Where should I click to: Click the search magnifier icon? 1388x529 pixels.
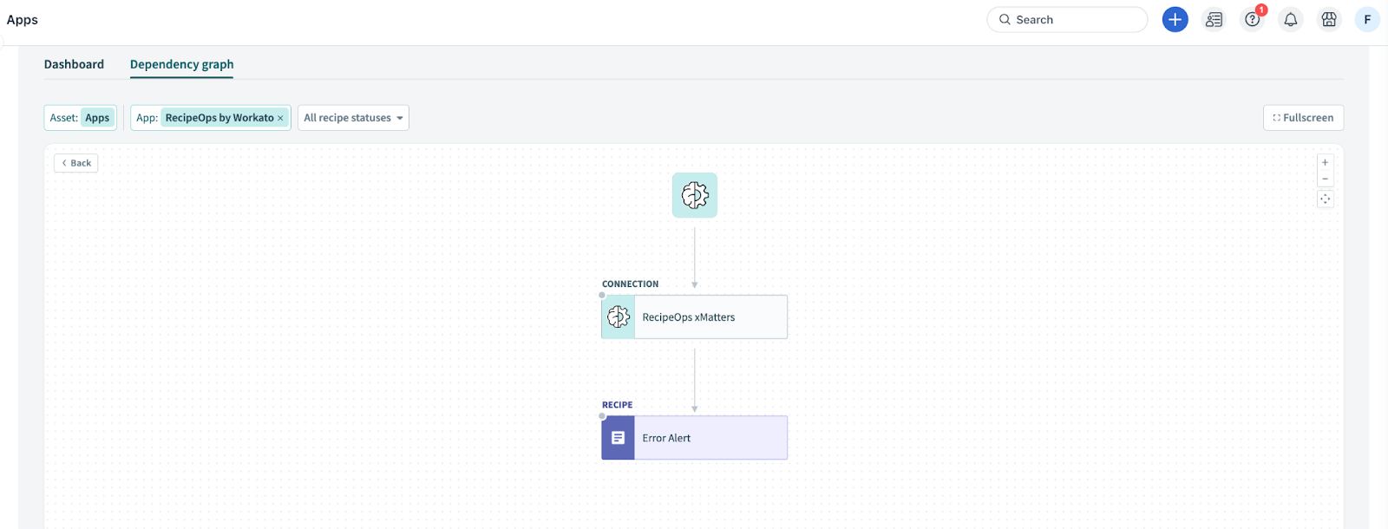click(1005, 19)
